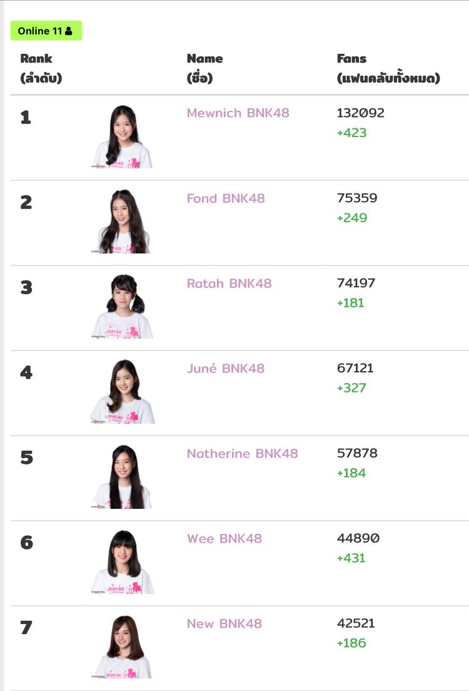Click Juné's profile photo
This screenshot has width=469, height=691.
[x=123, y=392]
